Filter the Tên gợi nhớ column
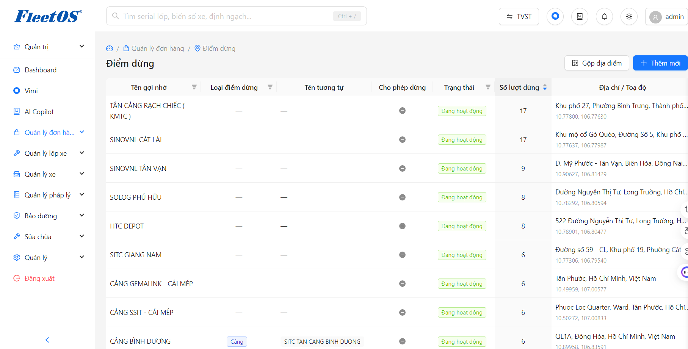 194,87
